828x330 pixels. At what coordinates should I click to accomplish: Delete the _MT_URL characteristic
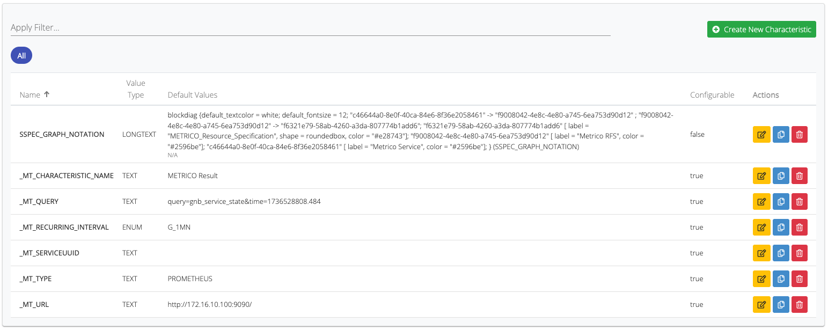799,305
